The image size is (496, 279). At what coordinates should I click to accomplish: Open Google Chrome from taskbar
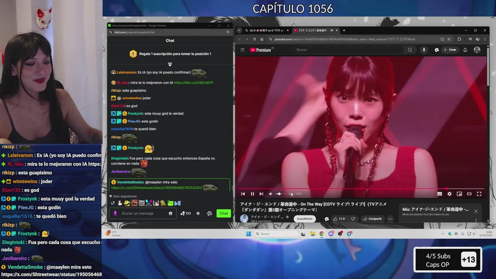322,234
